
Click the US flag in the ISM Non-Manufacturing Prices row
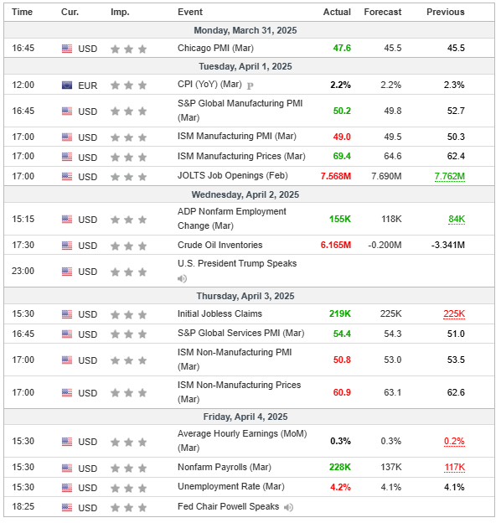[x=67, y=393]
